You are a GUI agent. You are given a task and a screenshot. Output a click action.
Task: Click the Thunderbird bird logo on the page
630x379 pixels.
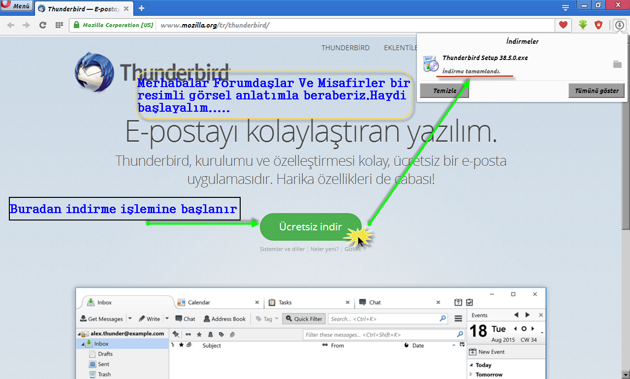pos(94,72)
